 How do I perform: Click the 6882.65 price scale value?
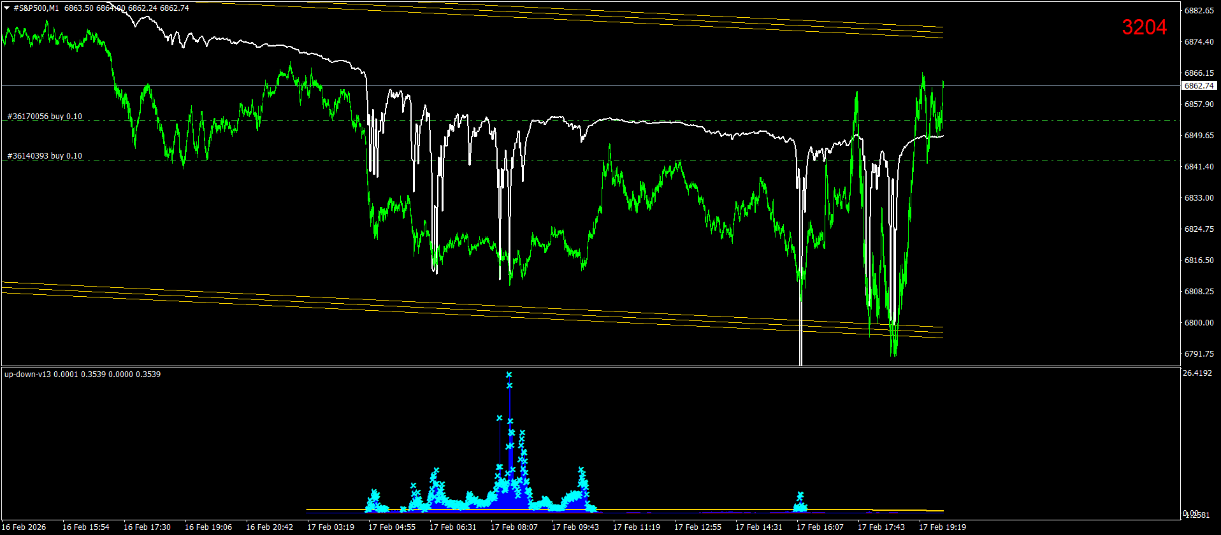[x=1199, y=11]
